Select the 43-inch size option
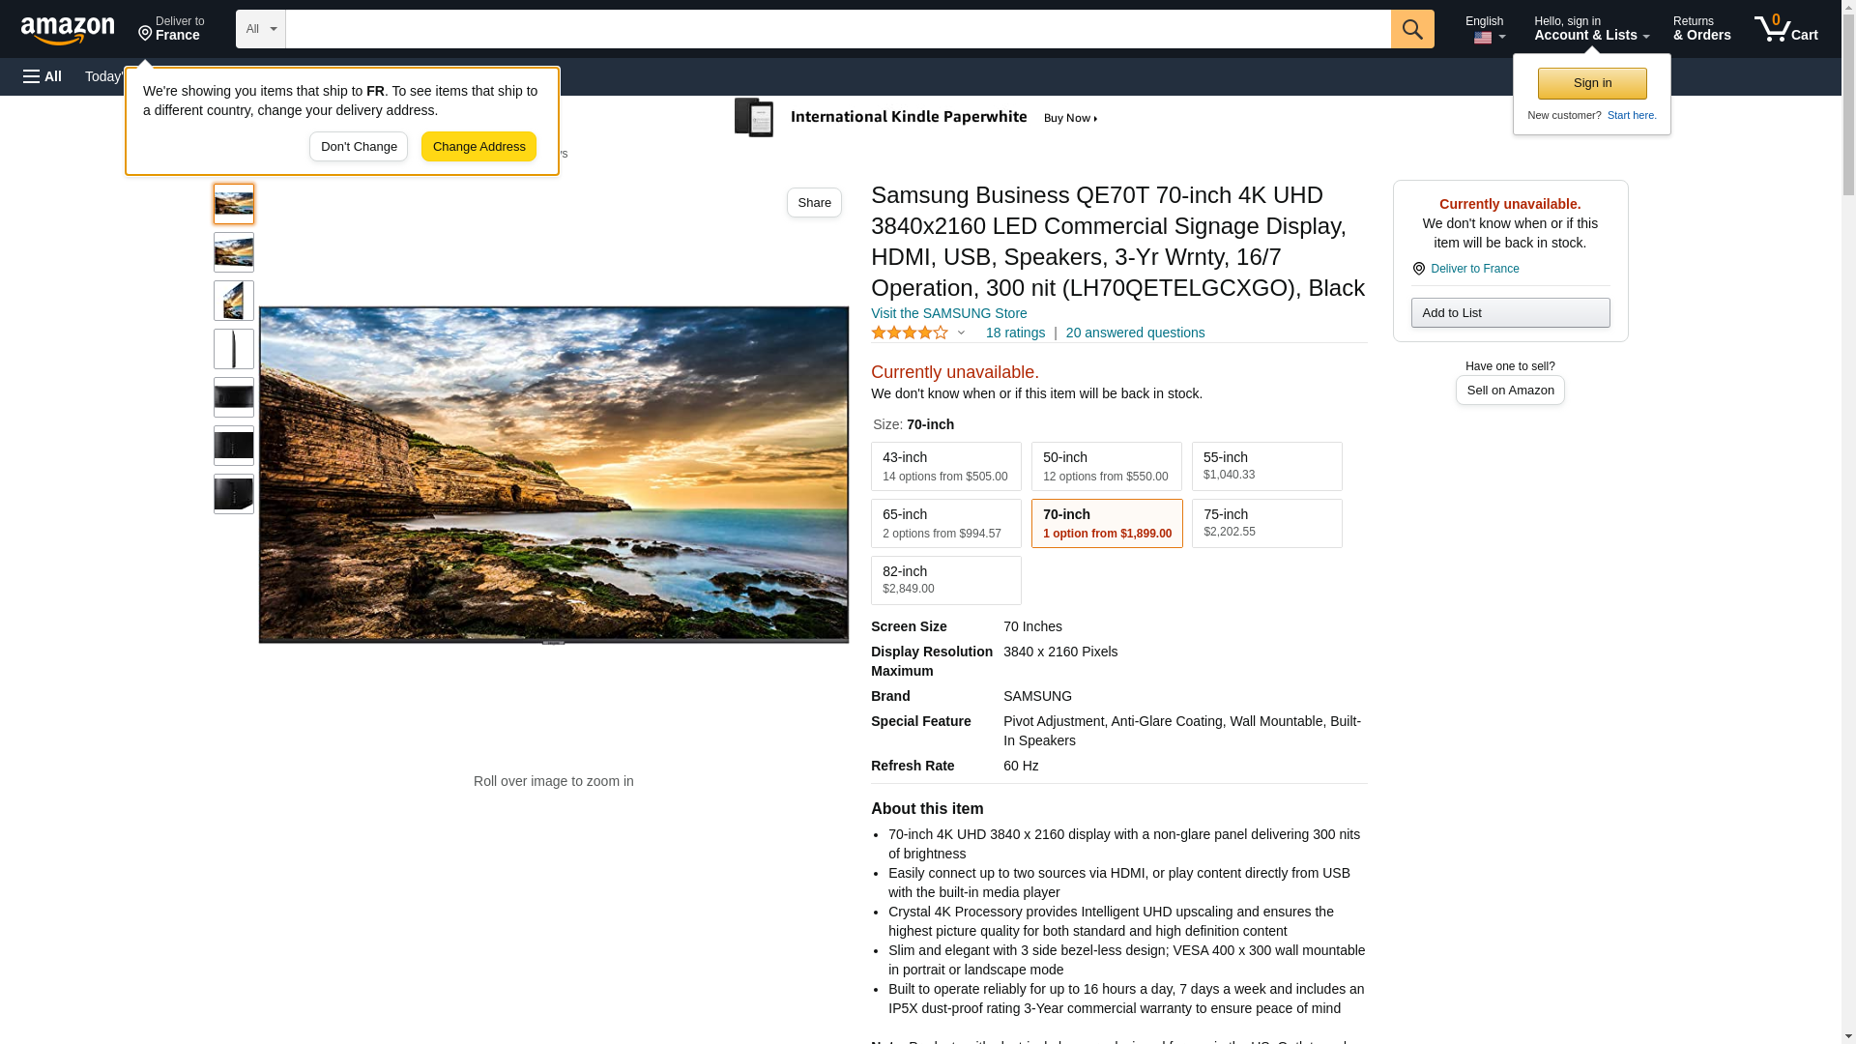This screenshot has height=1044, width=1856. pyautogui.click(x=945, y=466)
